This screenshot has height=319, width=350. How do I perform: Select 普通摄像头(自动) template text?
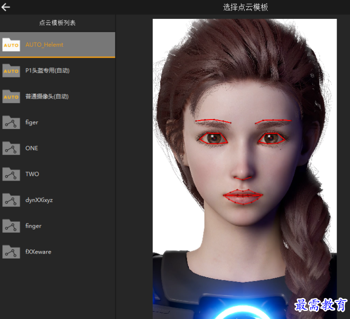coord(47,96)
